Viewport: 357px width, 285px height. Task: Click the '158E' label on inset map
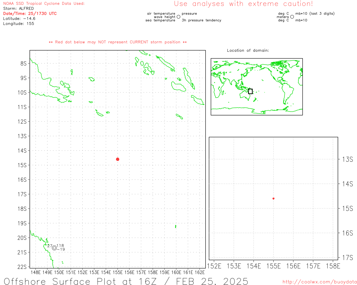click(x=333, y=266)
